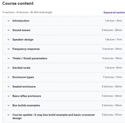This screenshot has height=123, width=125.
Task: Expand the Decibel scale chevron
Action: pyautogui.click(x=8, y=68)
